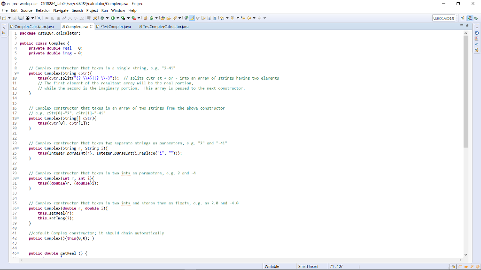The image size is (481, 270).
Task: Click the Back navigation arrow icon
Action: (249, 17)
